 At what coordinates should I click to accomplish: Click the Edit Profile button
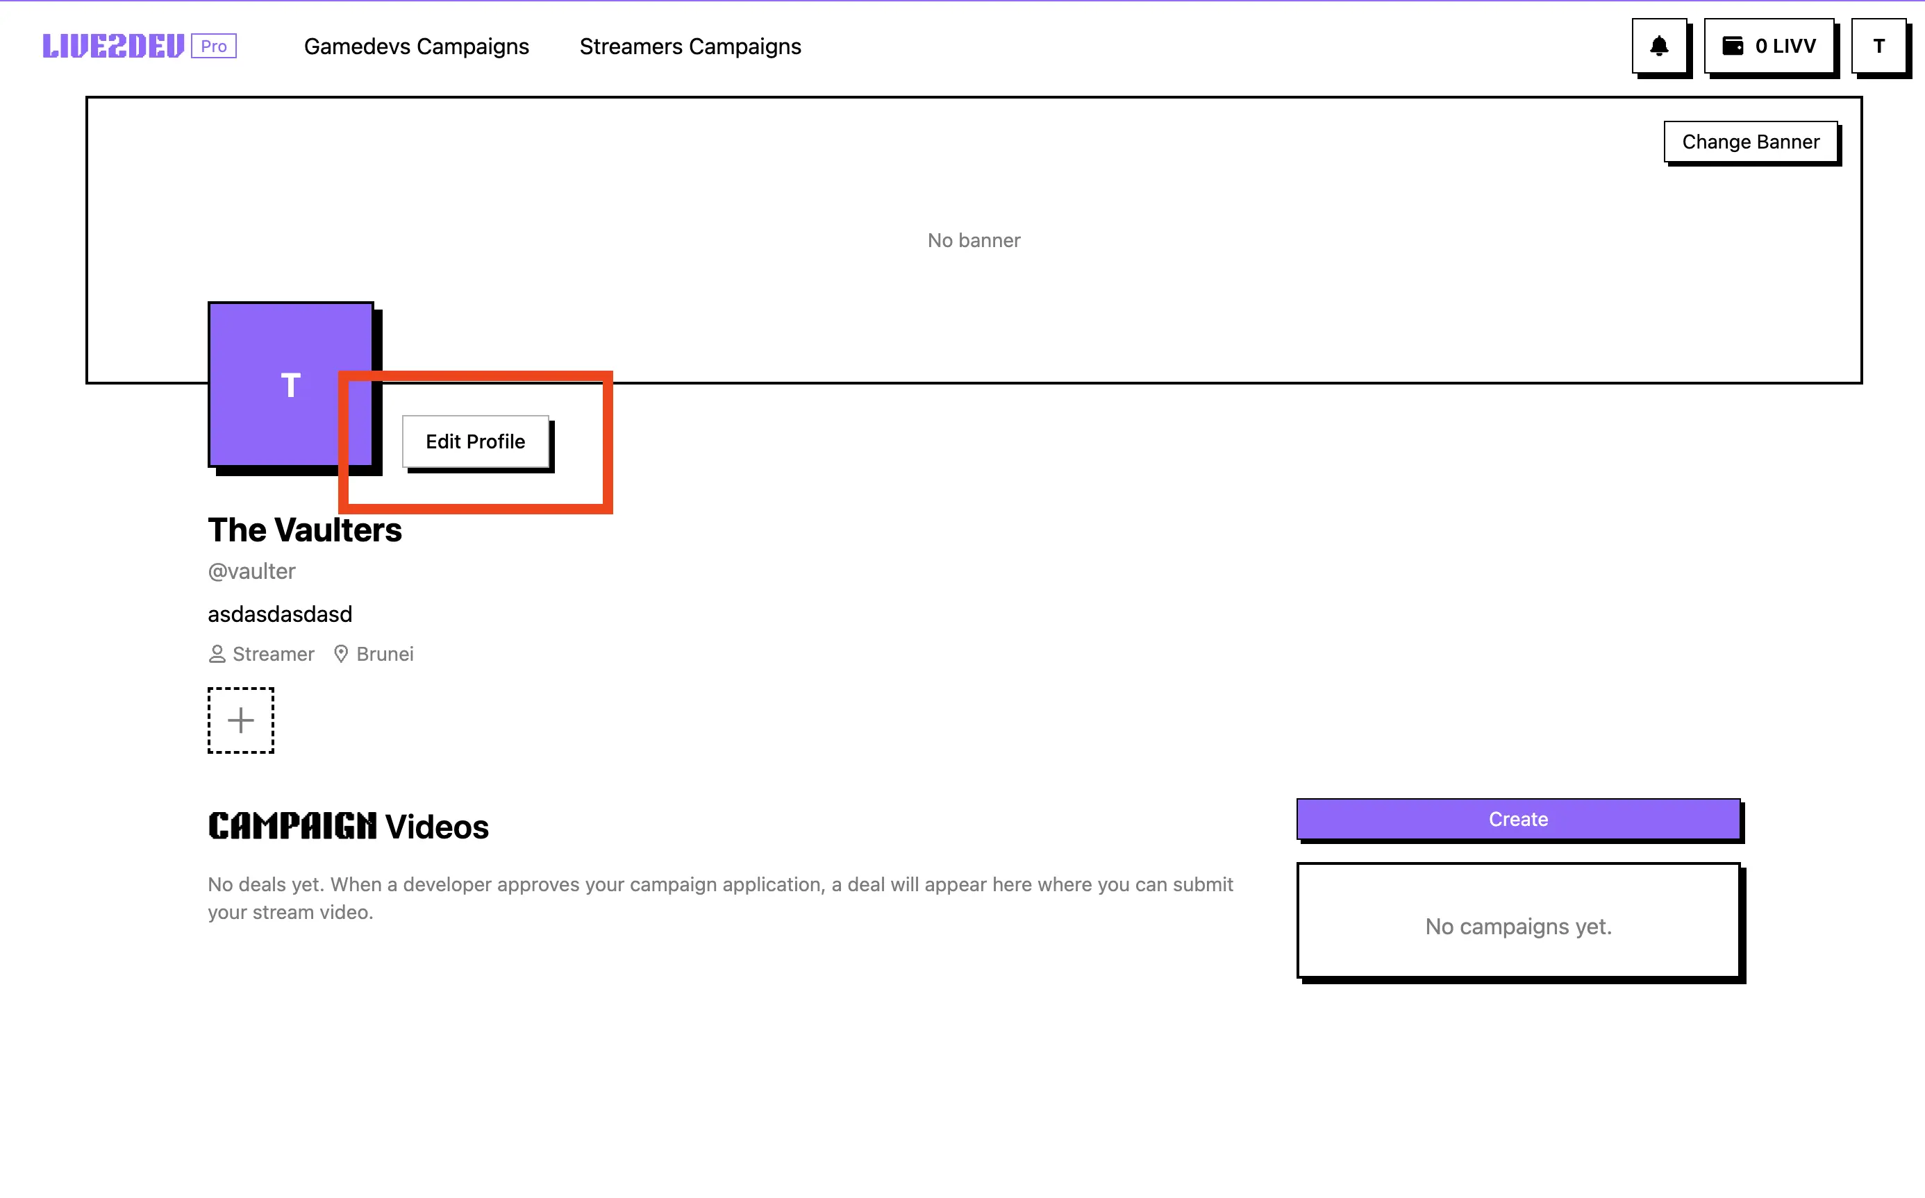476,441
